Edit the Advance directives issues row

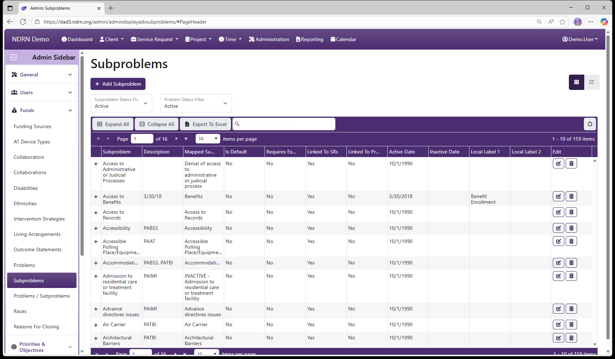click(x=558, y=309)
